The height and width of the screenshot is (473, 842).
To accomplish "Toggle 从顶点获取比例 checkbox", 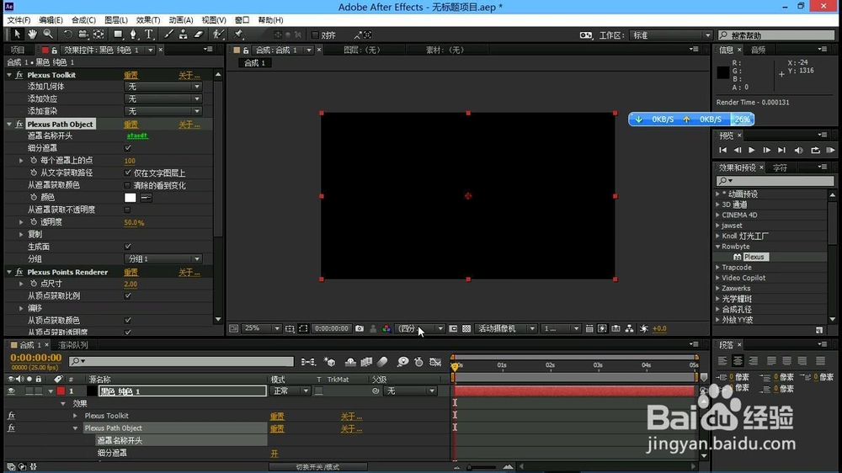I will (x=128, y=295).
